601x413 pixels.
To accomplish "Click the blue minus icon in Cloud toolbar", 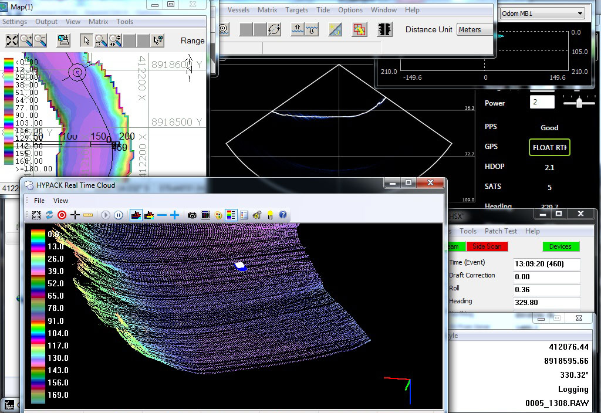I will pos(162,215).
